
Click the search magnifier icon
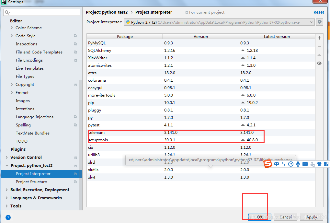7,12
